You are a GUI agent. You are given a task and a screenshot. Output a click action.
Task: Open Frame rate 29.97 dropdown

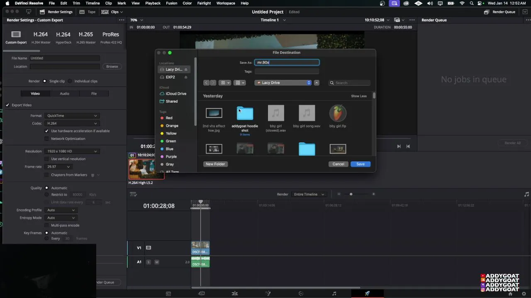58,167
